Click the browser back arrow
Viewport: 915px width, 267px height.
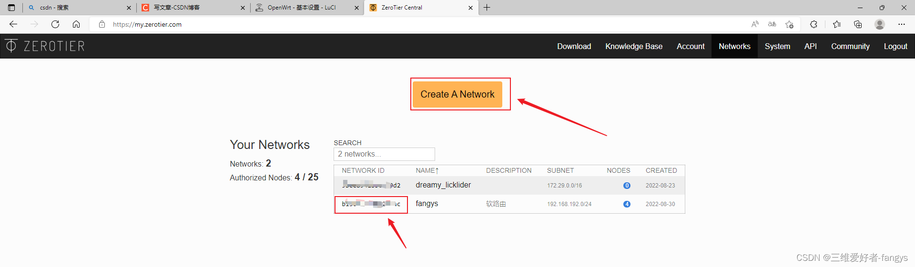click(x=13, y=24)
